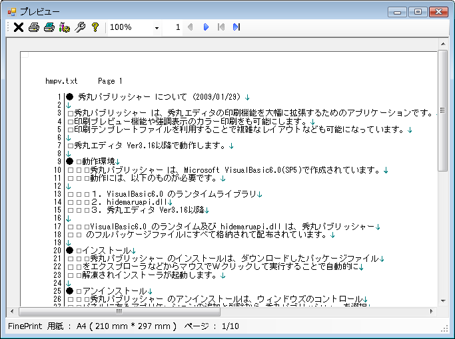The image size is (455, 339).
Task: Click the horizontal scrollbar right arrow
Action: pos(432,311)
